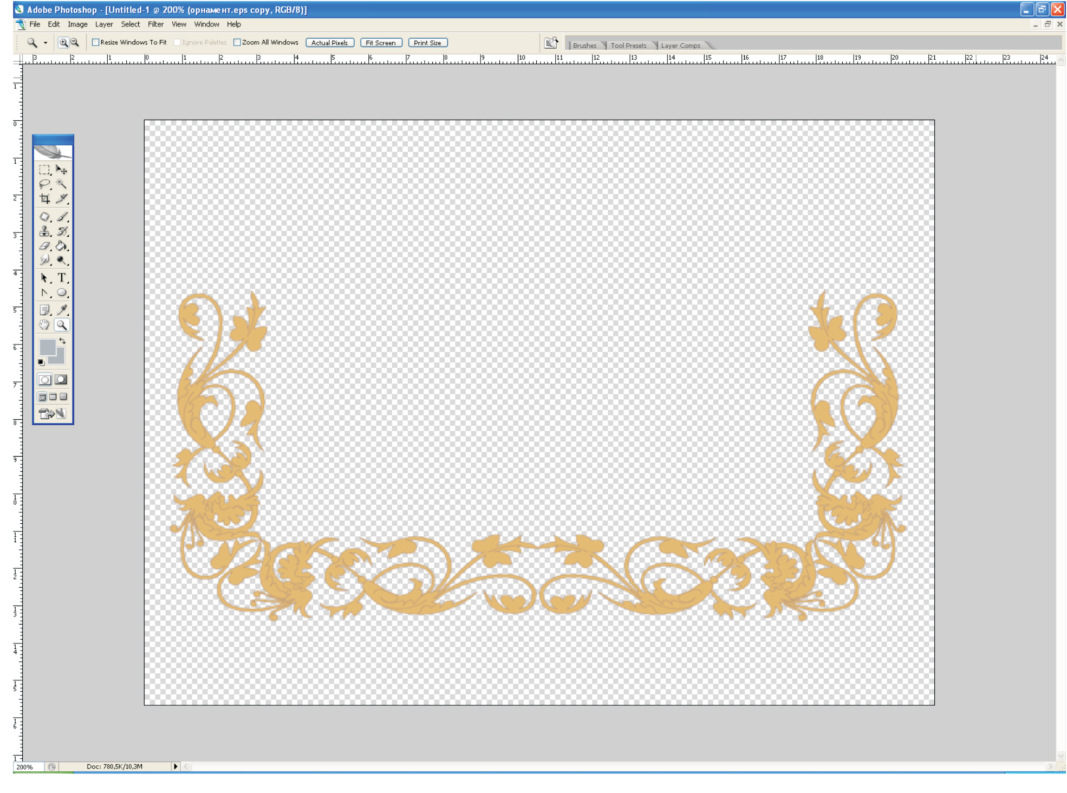Enter Quick Mask mode
The image size is (1067, 793).
pyautogui.click(x=61, y=380)
